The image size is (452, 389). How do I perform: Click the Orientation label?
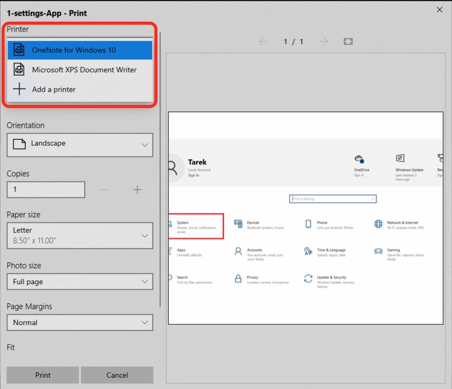pyautogui.click(x=26, y=125)
